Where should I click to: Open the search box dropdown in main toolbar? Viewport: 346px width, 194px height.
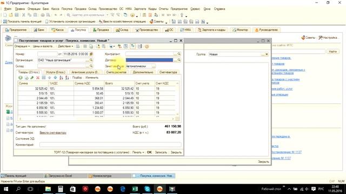(107, 15)
